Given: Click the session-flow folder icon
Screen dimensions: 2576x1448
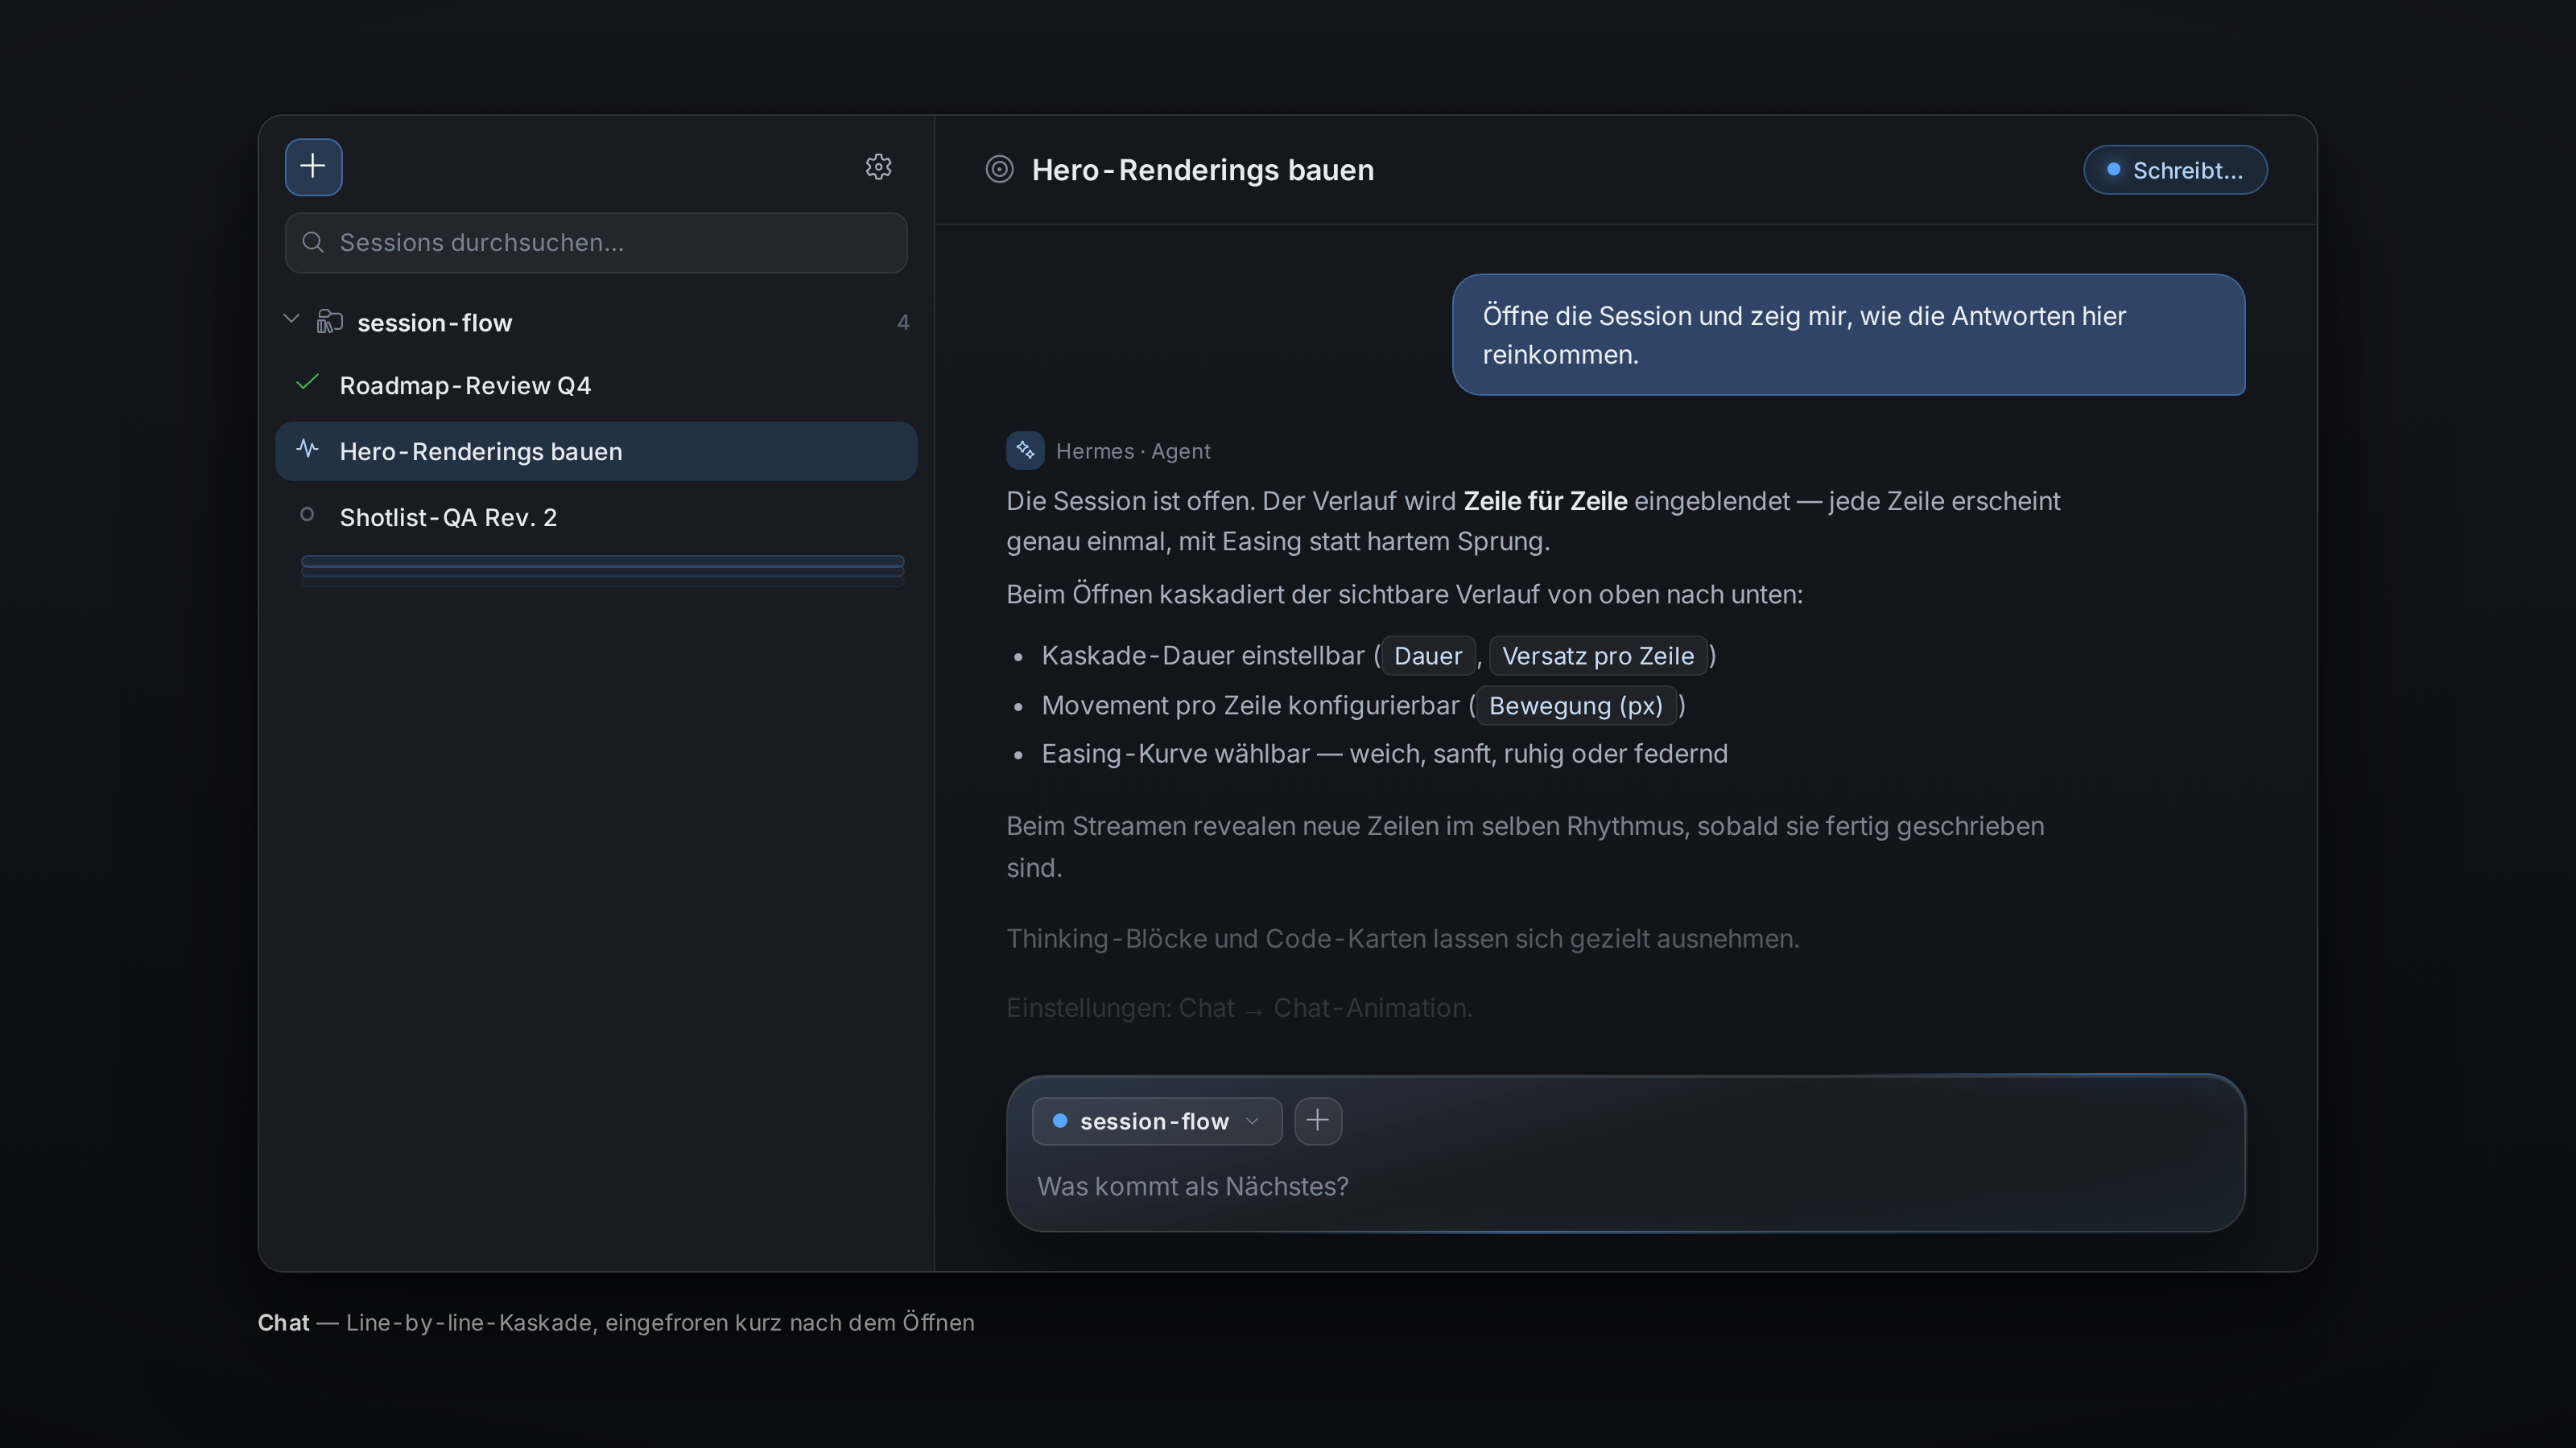Looking at the screenshot, I should (x=329, y=321).
